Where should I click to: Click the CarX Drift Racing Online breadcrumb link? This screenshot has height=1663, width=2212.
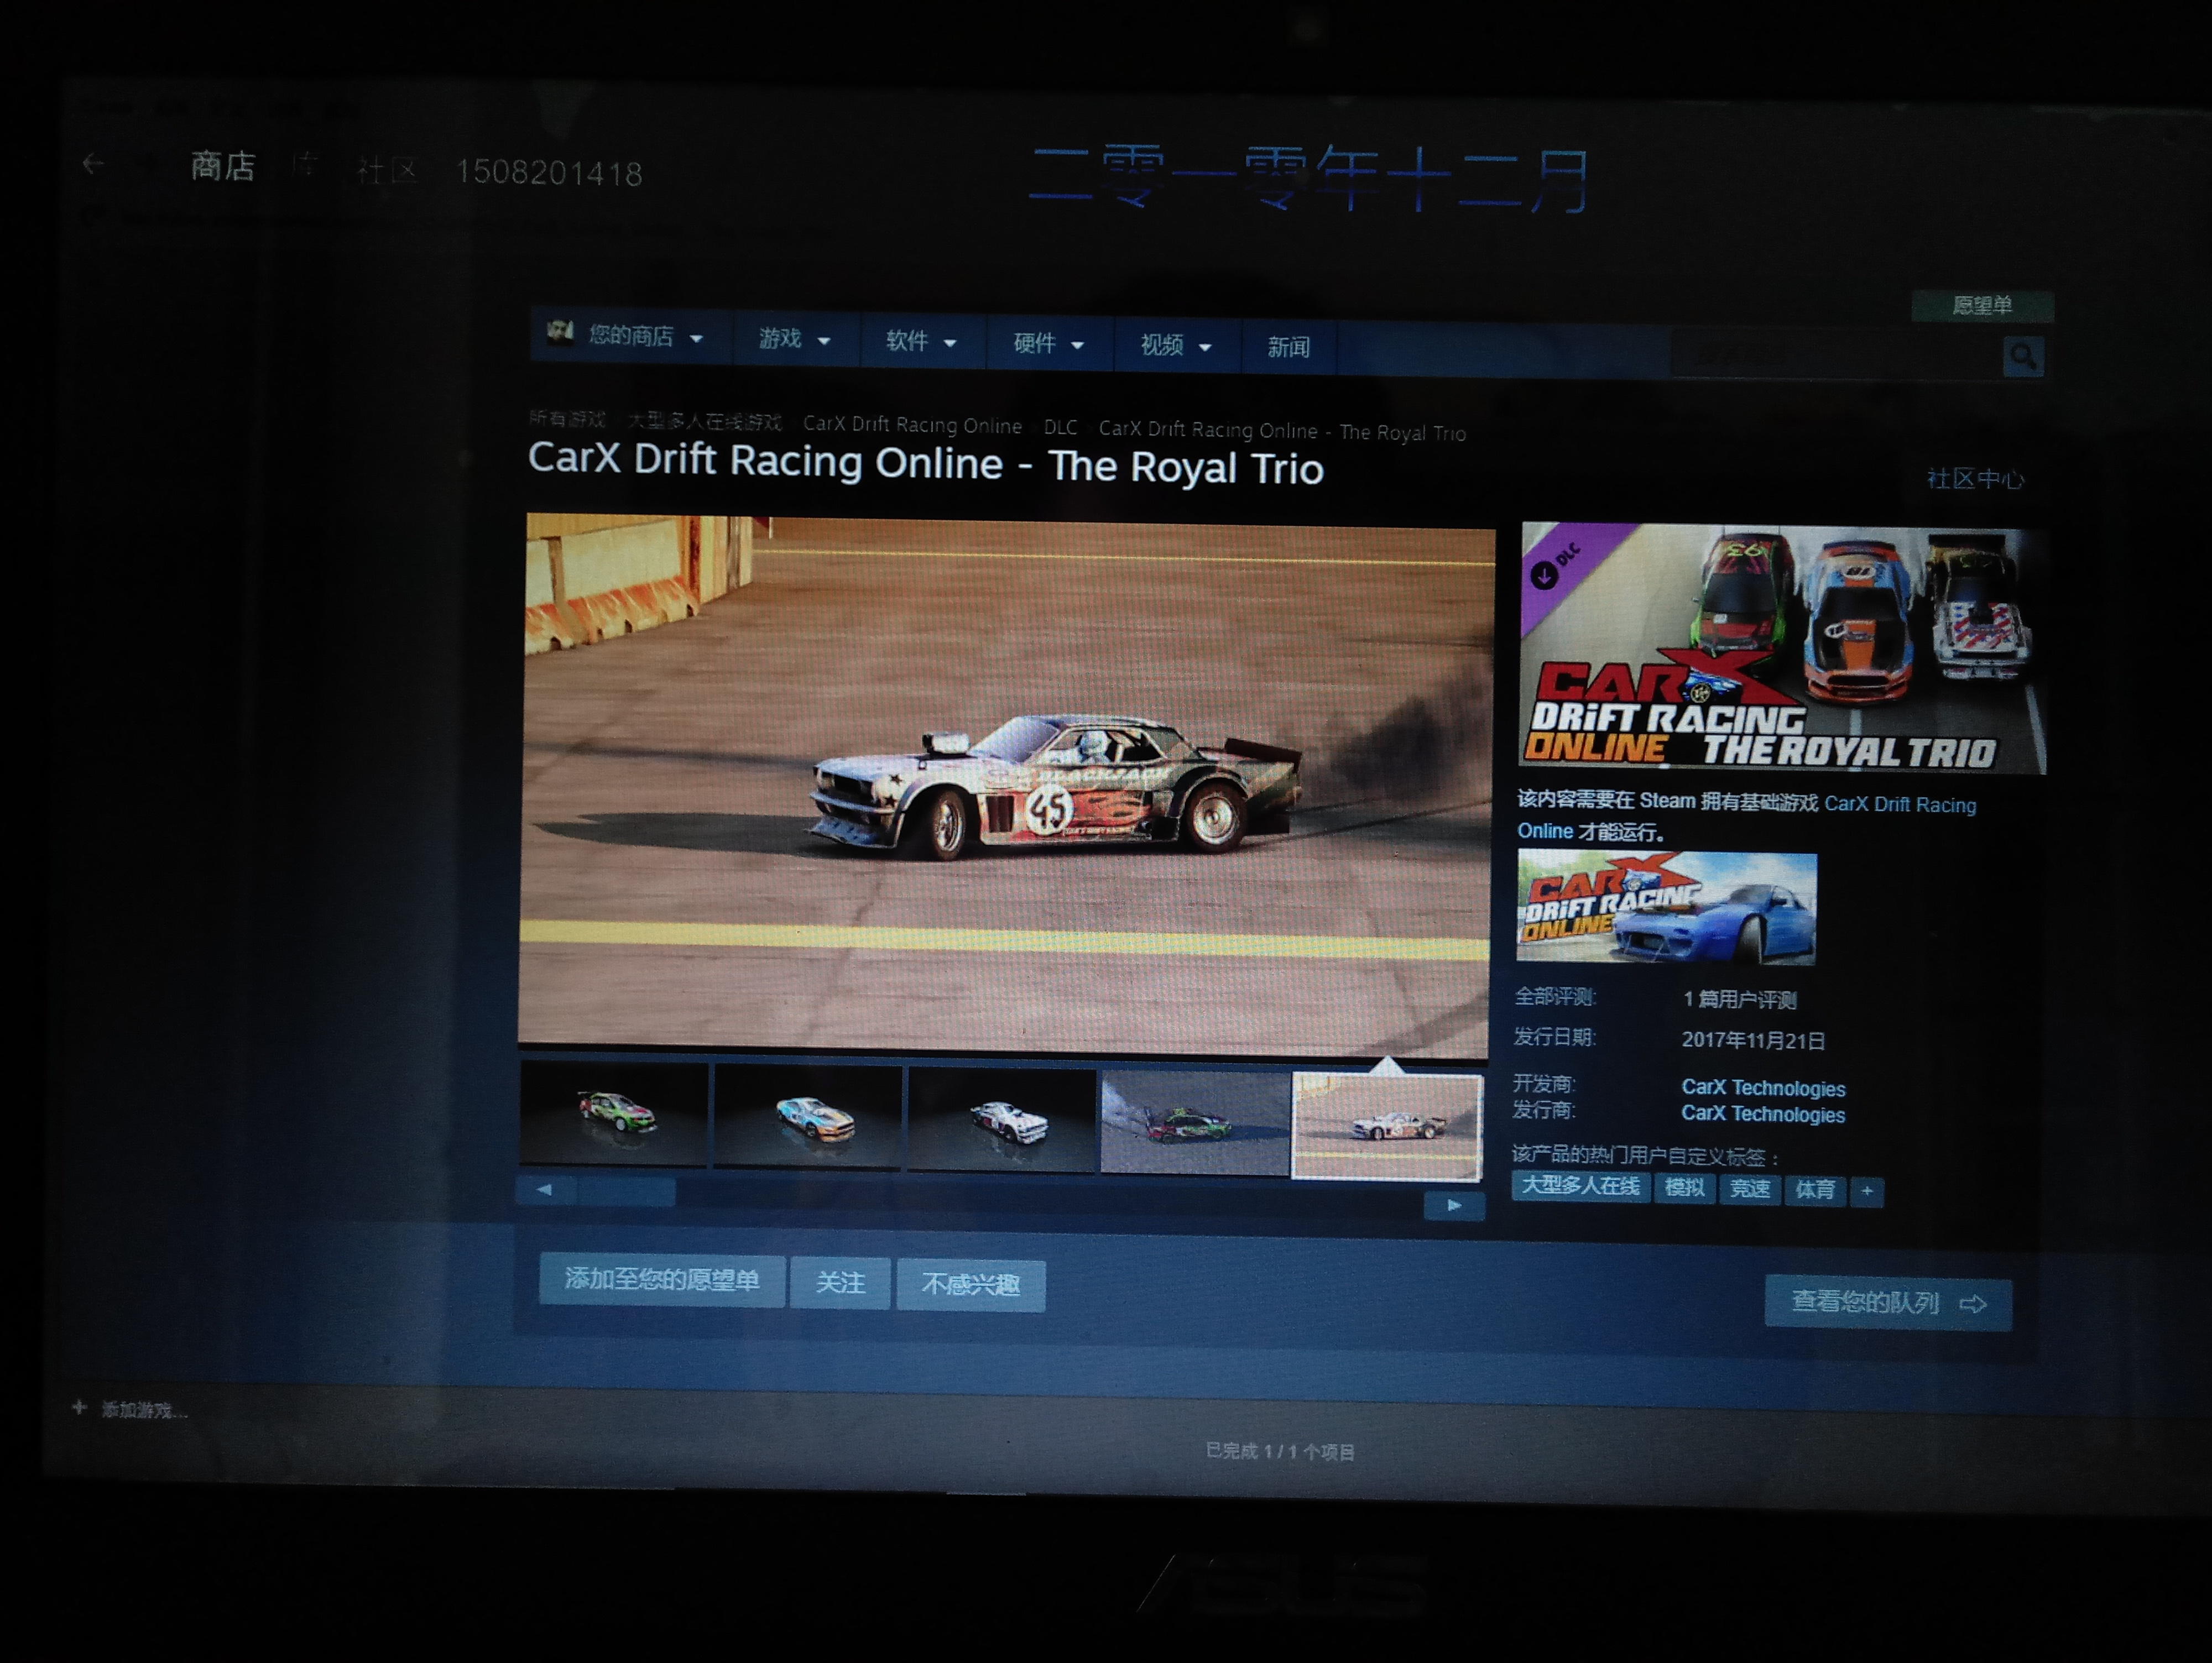pos(912,425)
